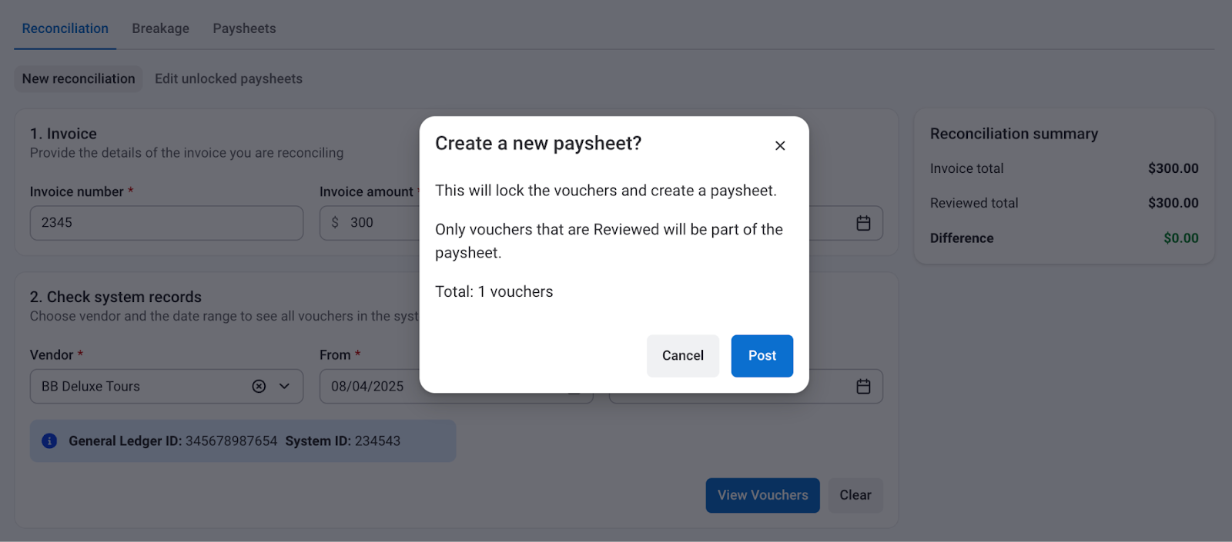Cancel the paysheet creation dialog
Viewport: 1232px width, 542px height.
[x=682, y=356]
